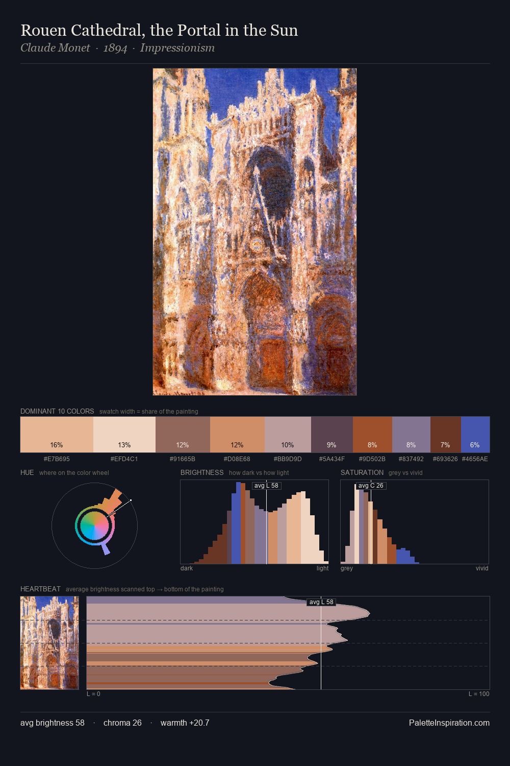Click 'avg brightness 58' in the footer
Image resolution: width=510 pixels, height=766 pixels.
tap(53, 723)
